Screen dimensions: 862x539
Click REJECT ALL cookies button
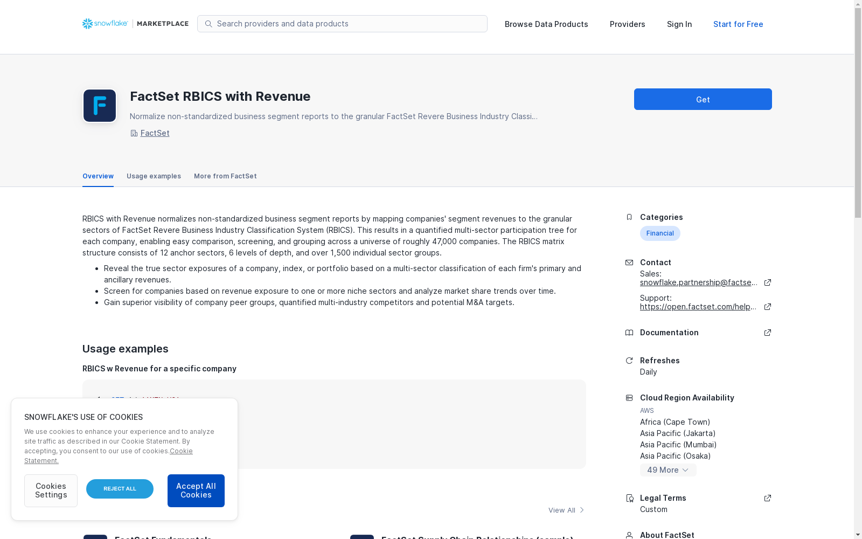(x=120, y=489)
